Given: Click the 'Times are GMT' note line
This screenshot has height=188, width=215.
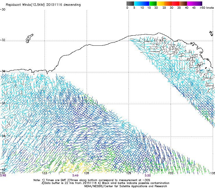Looking at the screenshot, I should 92,180.
